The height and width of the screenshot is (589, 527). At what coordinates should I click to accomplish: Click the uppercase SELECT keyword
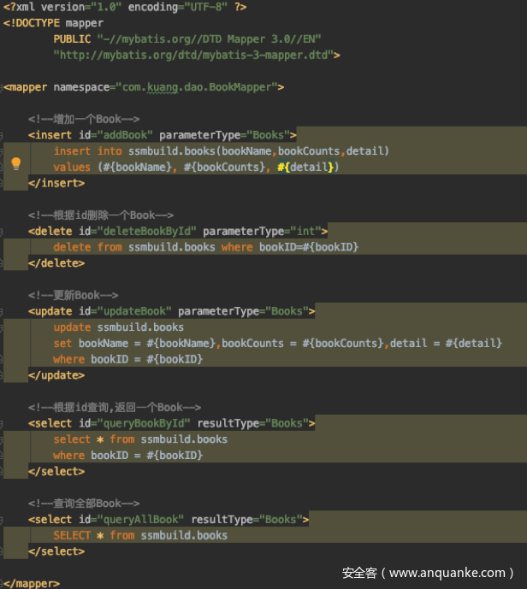[x=72, y=535]
